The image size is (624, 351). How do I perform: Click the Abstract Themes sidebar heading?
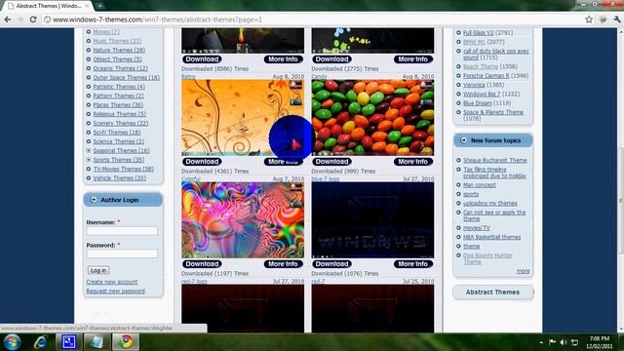[492, 292]
